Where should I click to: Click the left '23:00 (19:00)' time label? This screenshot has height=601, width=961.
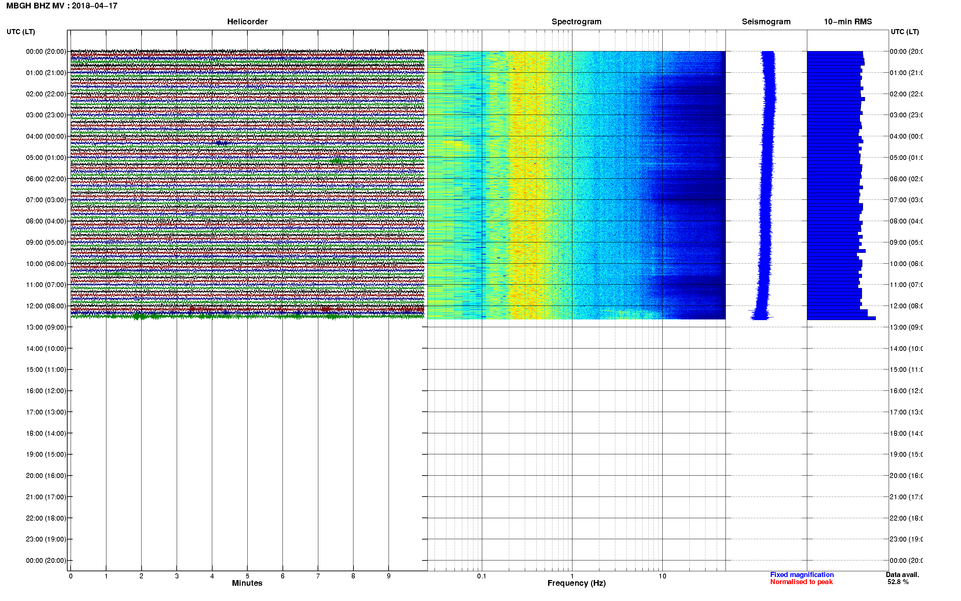coord(46,539)
